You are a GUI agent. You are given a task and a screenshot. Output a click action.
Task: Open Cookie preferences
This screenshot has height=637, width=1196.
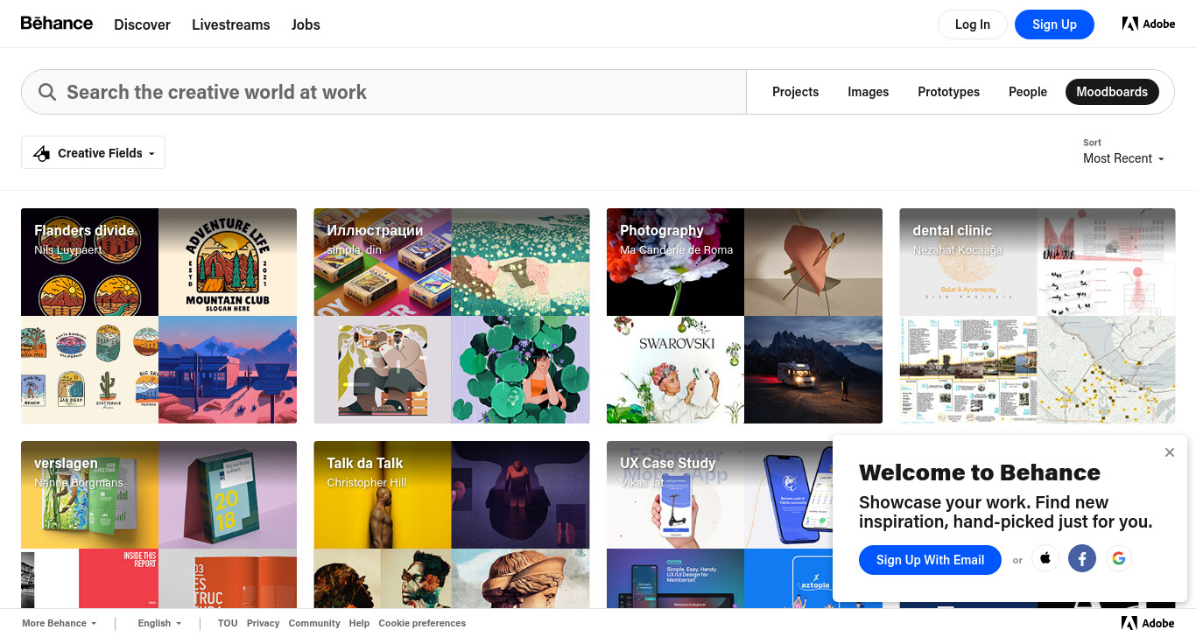(422, 623)
